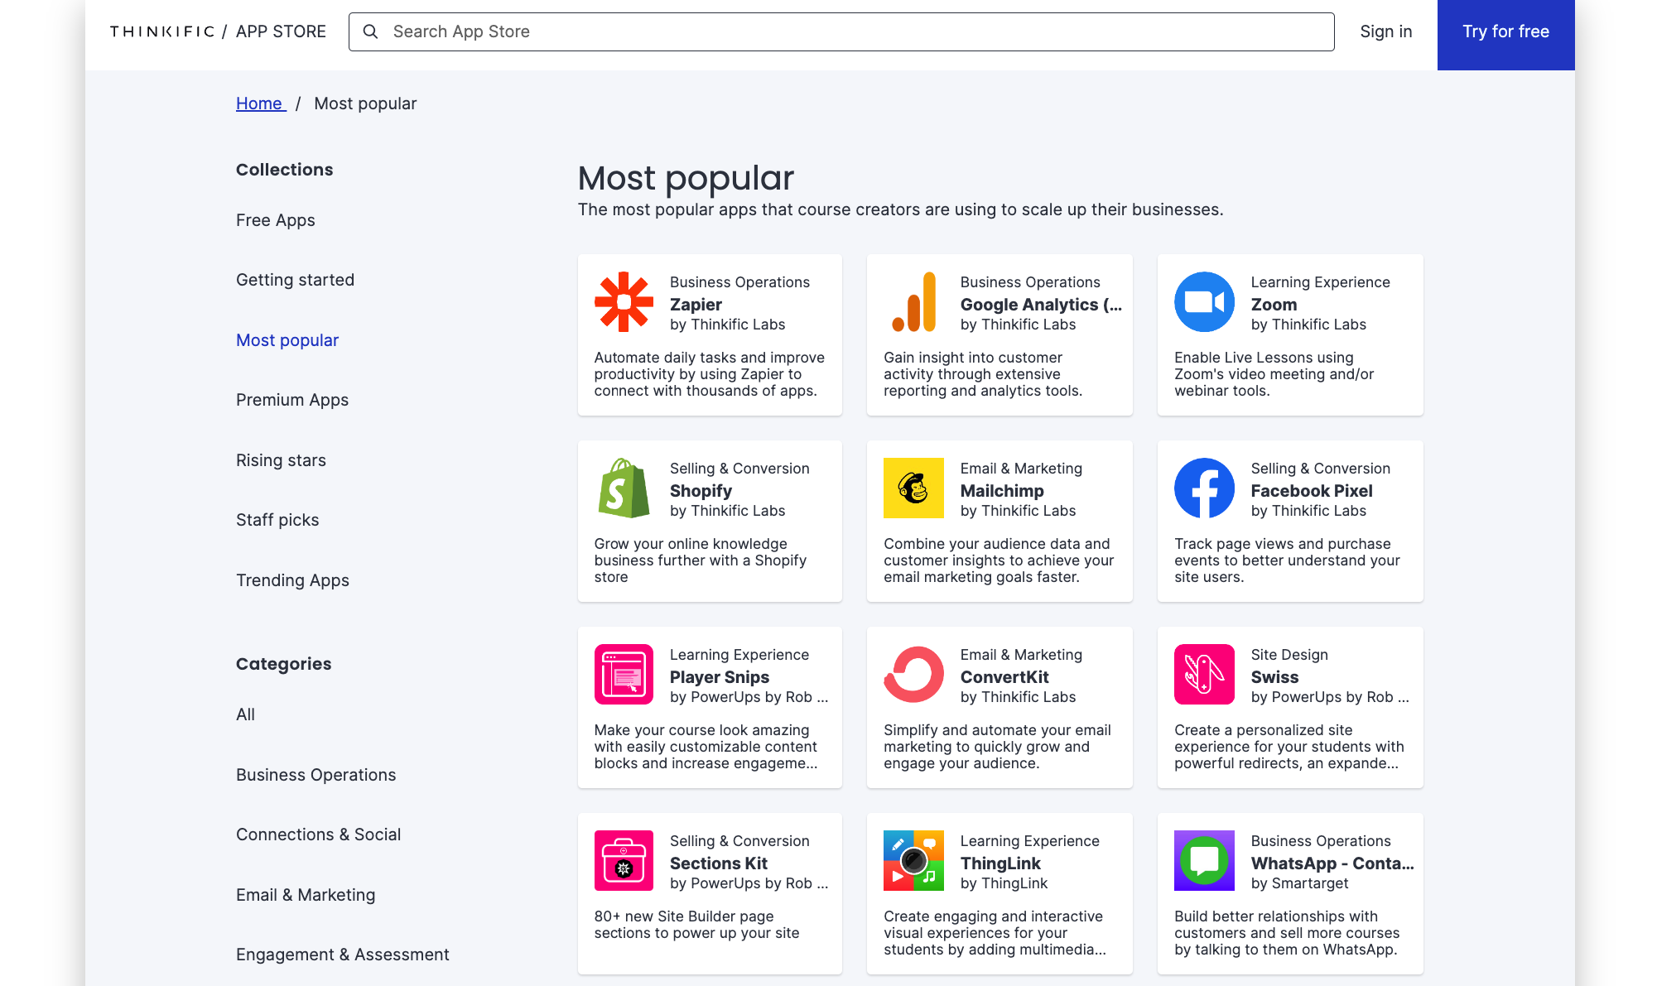
Task: Click the search magnifier icon
Action: [x=371, y=31]
